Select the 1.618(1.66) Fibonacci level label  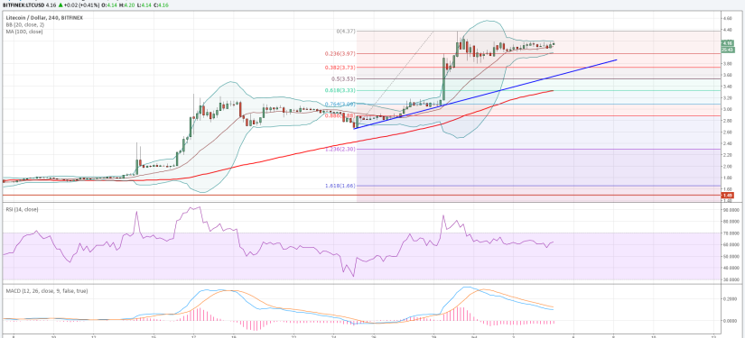340,186
